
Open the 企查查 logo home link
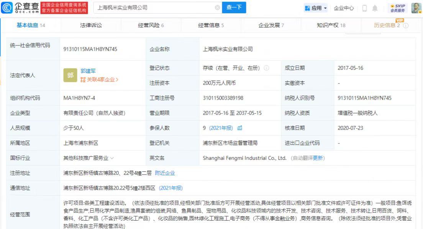[x=20, y=8]
